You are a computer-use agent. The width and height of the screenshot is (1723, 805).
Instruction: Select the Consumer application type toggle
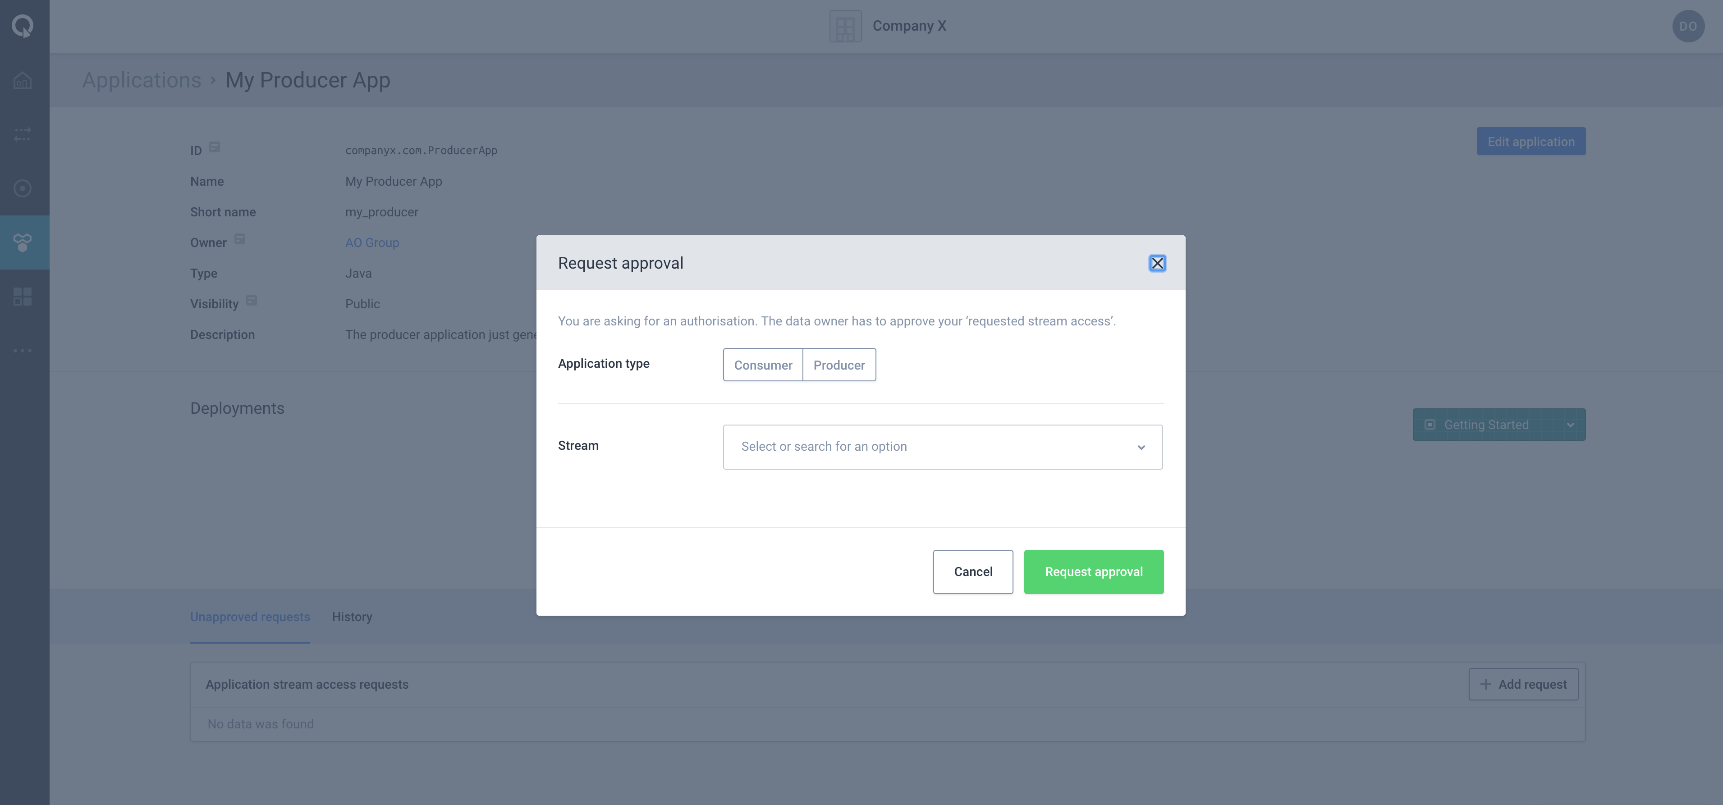[763, 364]
